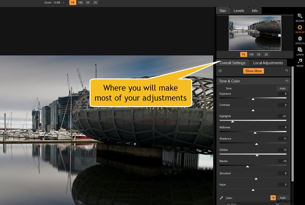The width and height of the screenshot is (305, 205).
Task: Click the Haze slider handle
Action: pos(253,190)
